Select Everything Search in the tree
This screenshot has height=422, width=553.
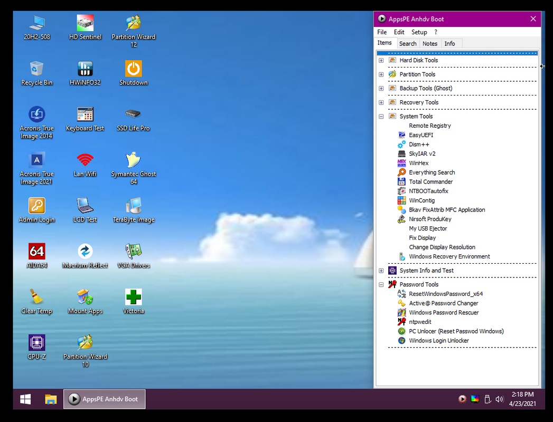(432, 172)
